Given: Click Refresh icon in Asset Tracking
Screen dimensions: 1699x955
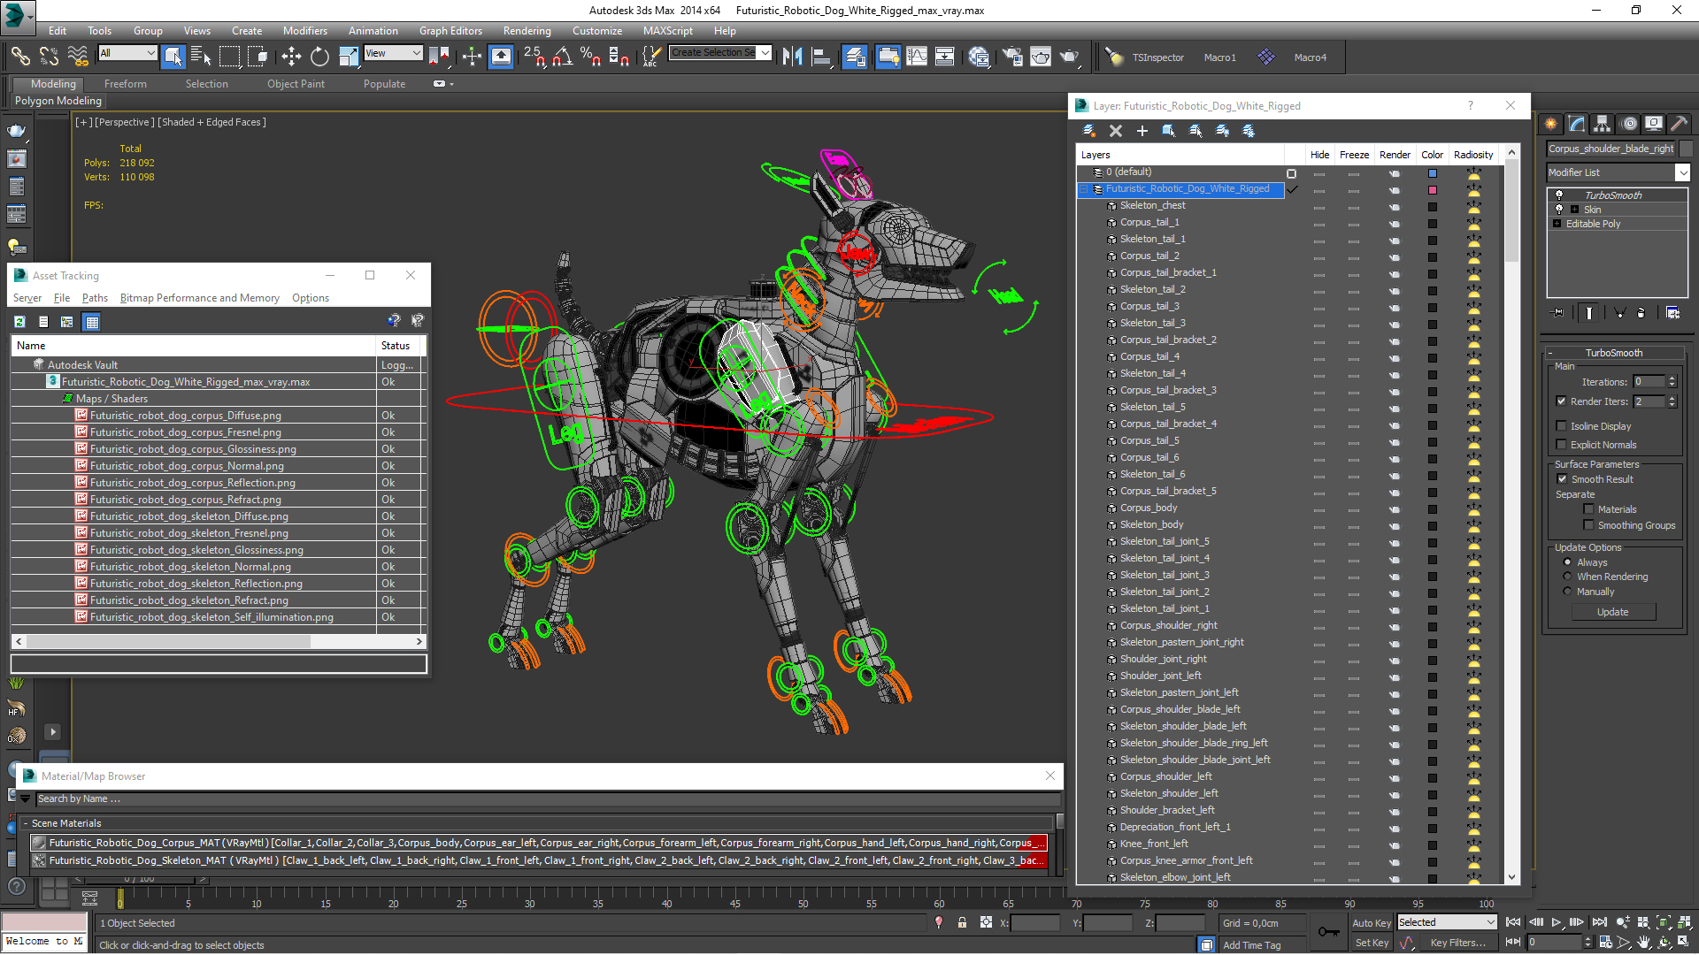Looking at the screenshot, I should point(19,322).
